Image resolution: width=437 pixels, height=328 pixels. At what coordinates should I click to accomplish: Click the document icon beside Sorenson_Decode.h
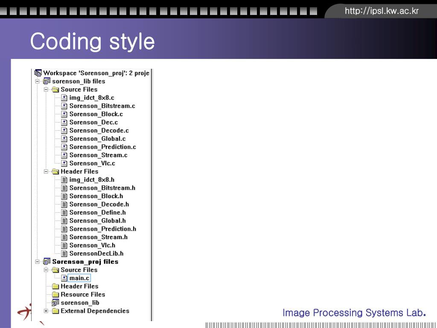64,205
